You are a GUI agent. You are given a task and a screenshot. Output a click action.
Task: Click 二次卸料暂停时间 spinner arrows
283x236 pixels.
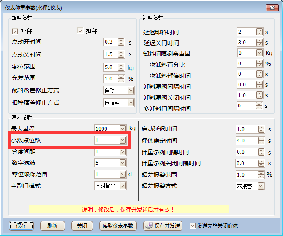point(259,74)
